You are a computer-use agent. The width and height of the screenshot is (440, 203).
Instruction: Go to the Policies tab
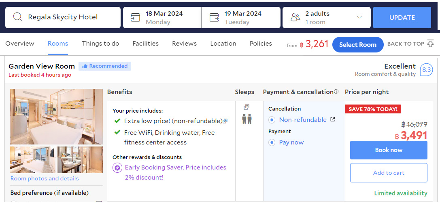[x=261, y=44]
